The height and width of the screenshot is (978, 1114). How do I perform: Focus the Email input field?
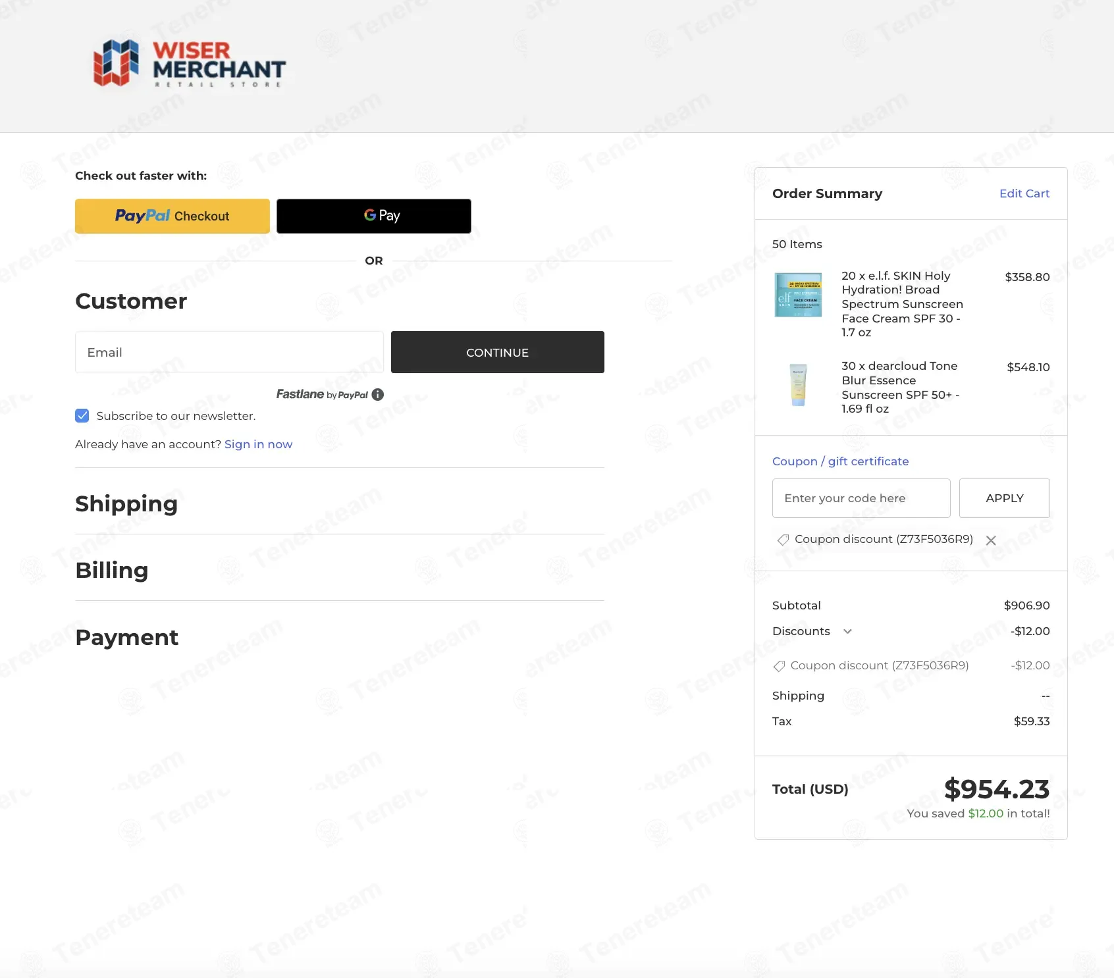click(229, 352)
